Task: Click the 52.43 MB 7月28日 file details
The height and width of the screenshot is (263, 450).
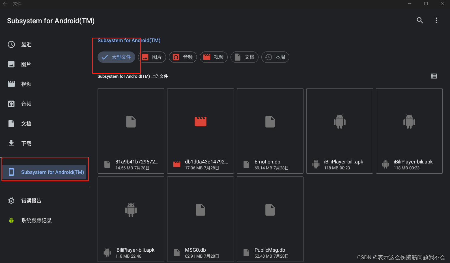Action: coord(272,256)
